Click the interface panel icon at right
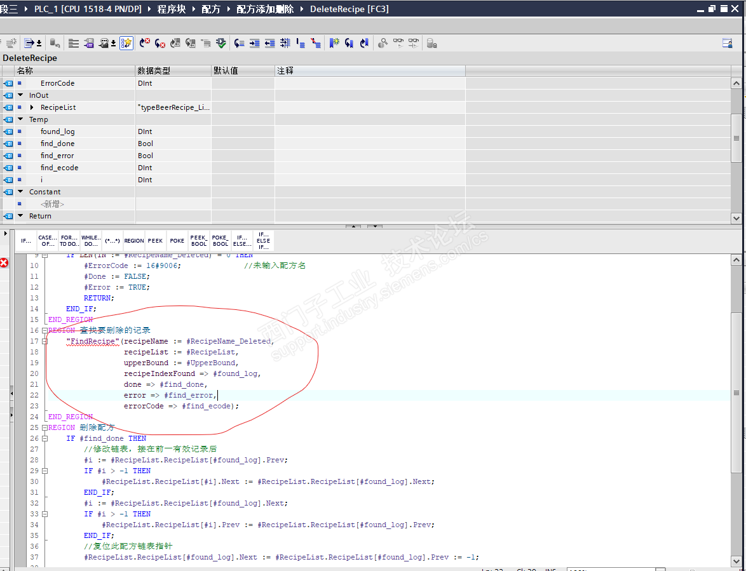The image size is (746, 571). click(727, 43)
